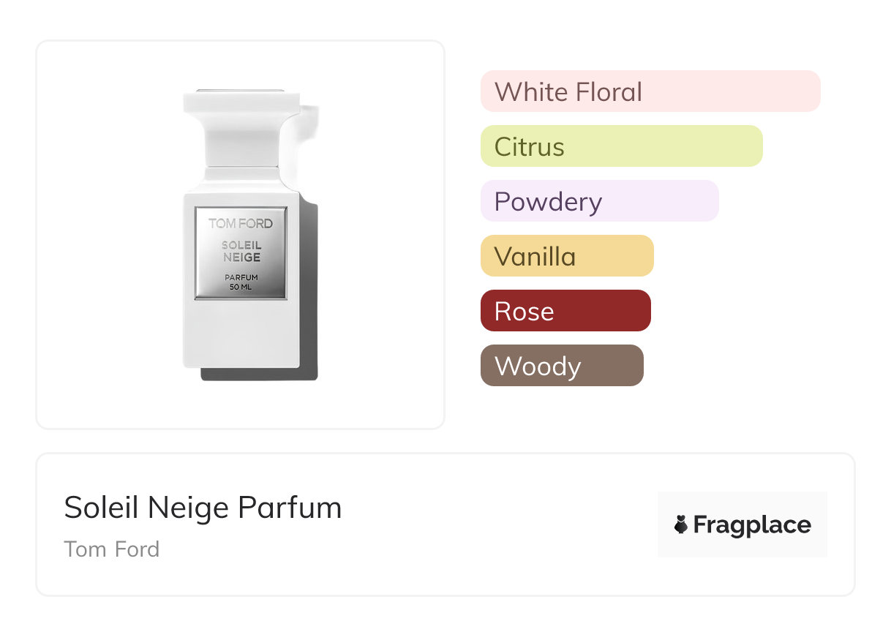The image size is (891, 632).
Task: Select the dark red Rose accord bar
Action: click(x=565, y=311)
